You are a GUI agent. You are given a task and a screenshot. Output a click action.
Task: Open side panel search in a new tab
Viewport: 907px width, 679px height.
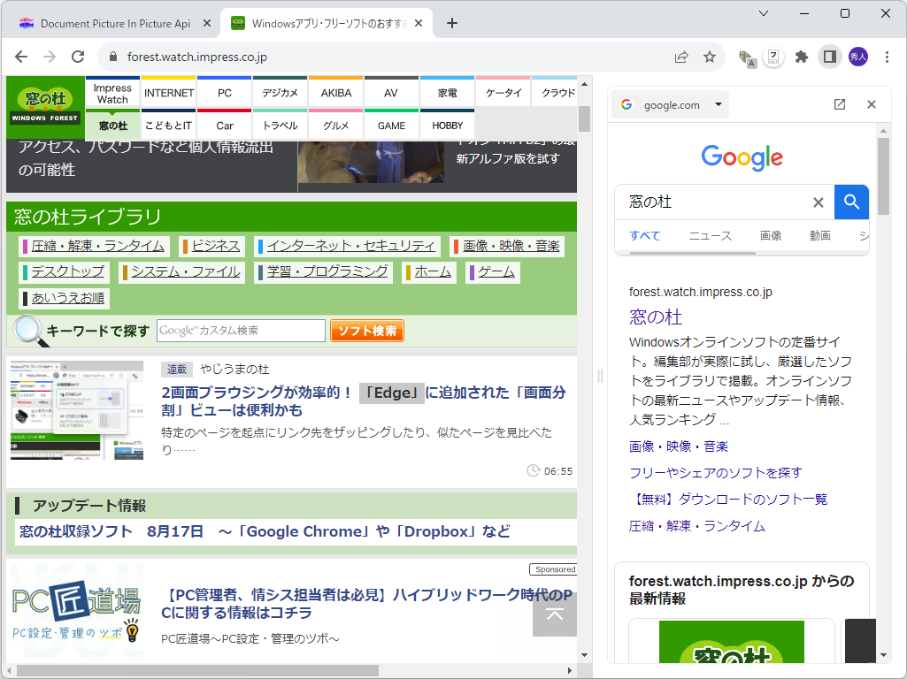pyautogui.click(x=839, y=103)
